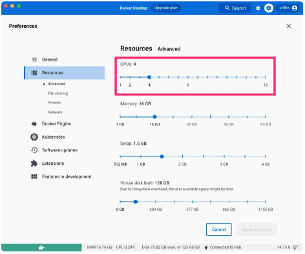This screenshot has height=254, width=305.
Task: Click the Memory slider handle at 16 GB
Action: [x=154, y=117]
